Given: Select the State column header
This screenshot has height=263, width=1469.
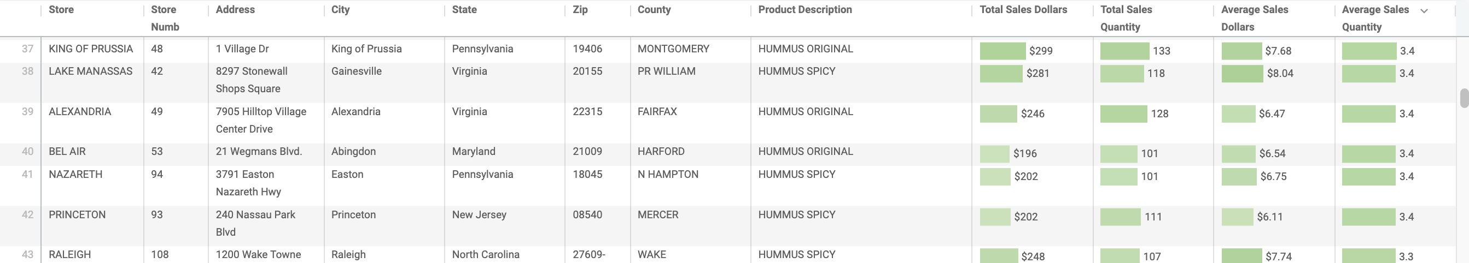Looking at the screenshot, I should tap(464, 10).
